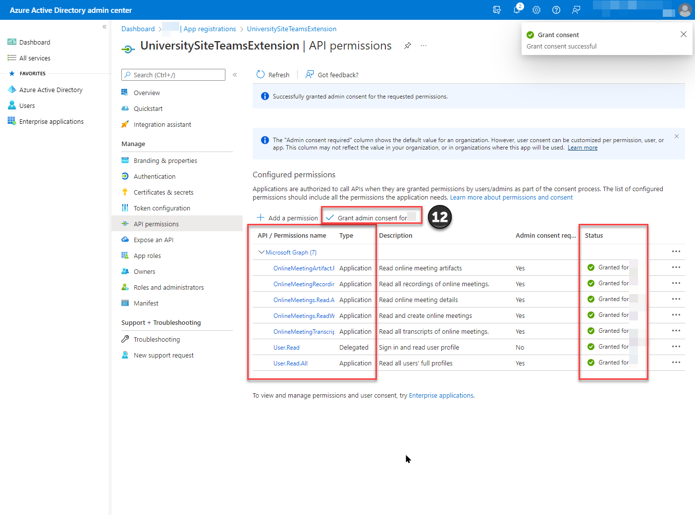Open the Help question mark icon
This screenshot has width=695, height=515.
(x=556, y=10)
